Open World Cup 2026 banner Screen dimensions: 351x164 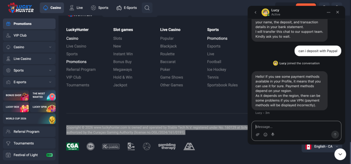click(29, 119)
